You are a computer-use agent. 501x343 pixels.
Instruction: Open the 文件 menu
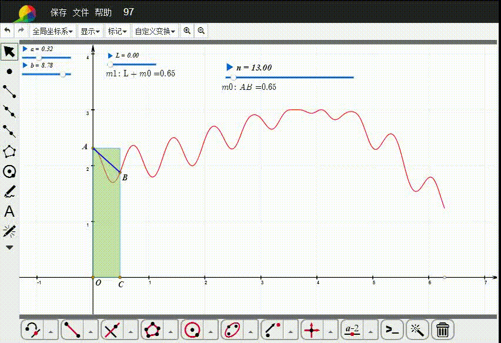tap(81, 12)
